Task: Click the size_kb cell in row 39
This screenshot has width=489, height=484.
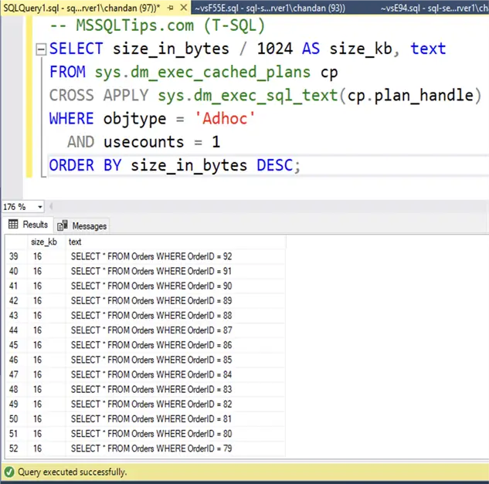Action: tap(46, 256)
